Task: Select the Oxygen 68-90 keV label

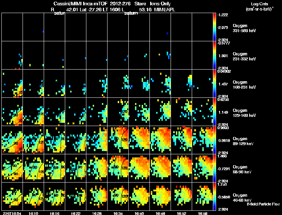Action: pyautogui.click(x=242, y=169)
